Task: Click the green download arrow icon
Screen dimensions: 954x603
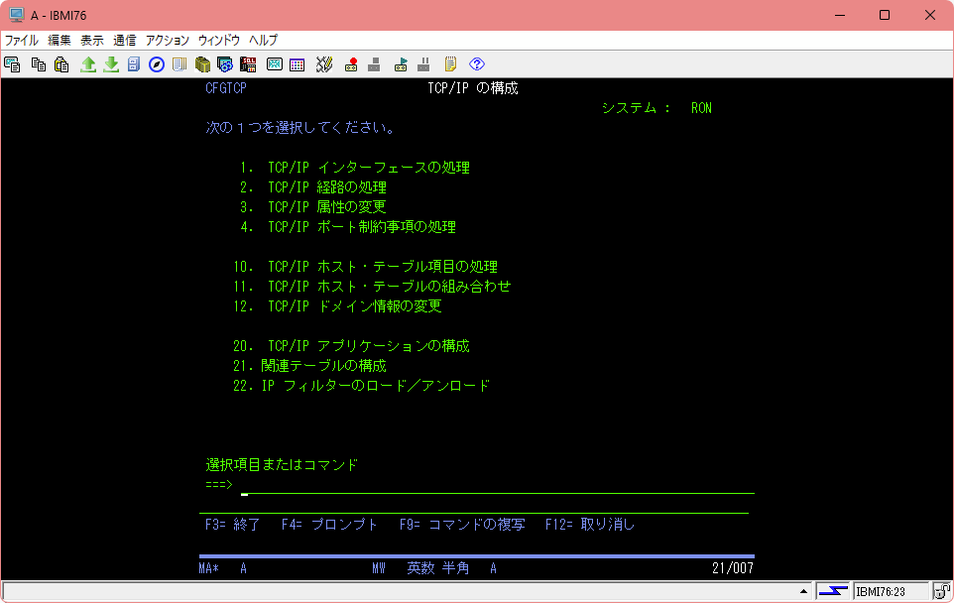Action: tap(111, 63)
